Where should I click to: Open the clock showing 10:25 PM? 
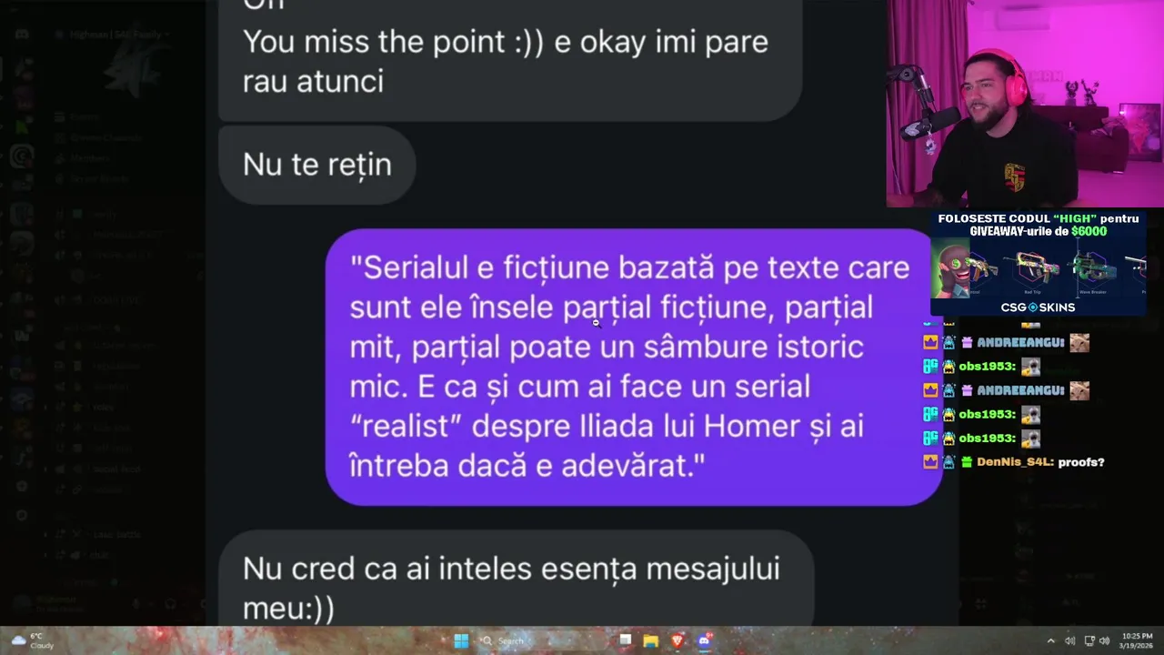coord(1137,641)
